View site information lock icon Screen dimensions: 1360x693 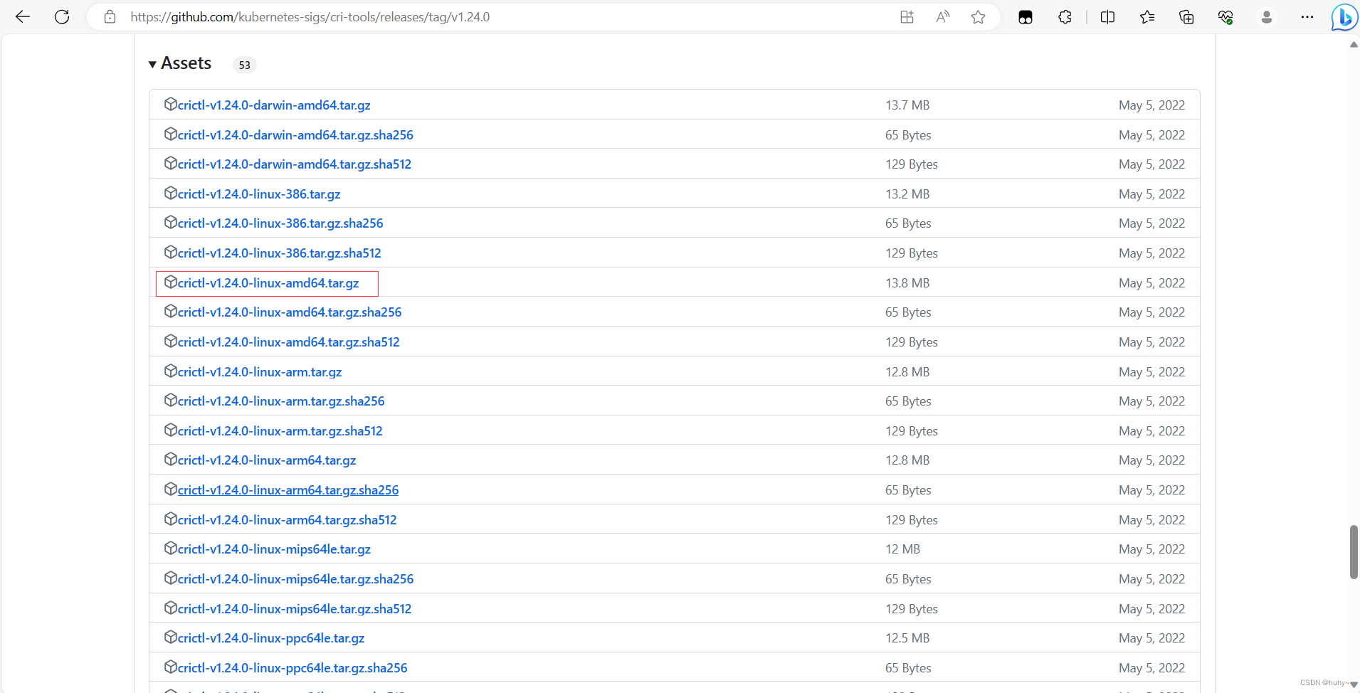110,17
